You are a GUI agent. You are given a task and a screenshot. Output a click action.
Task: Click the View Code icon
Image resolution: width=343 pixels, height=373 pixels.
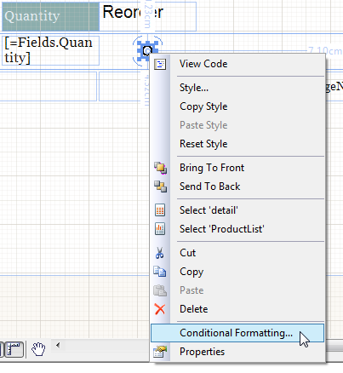pos(160,64)
